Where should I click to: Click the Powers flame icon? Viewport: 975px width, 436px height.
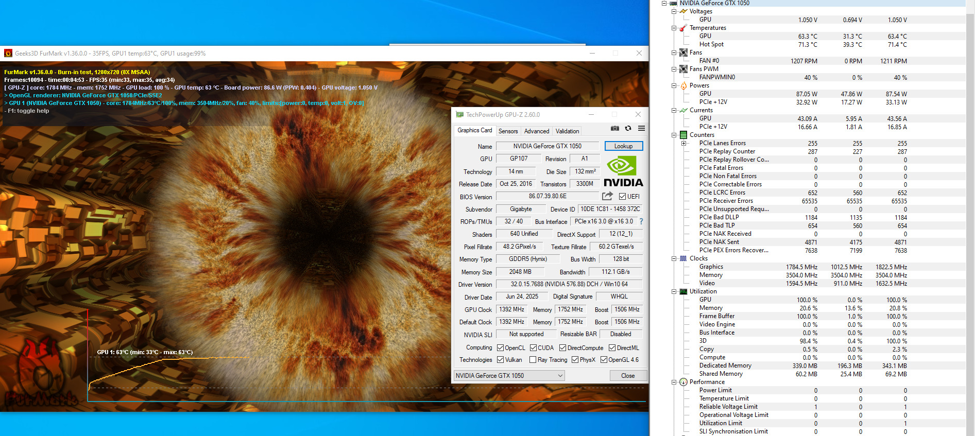683,85
